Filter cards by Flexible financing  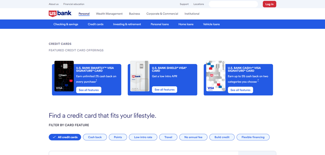coord(253,137)
